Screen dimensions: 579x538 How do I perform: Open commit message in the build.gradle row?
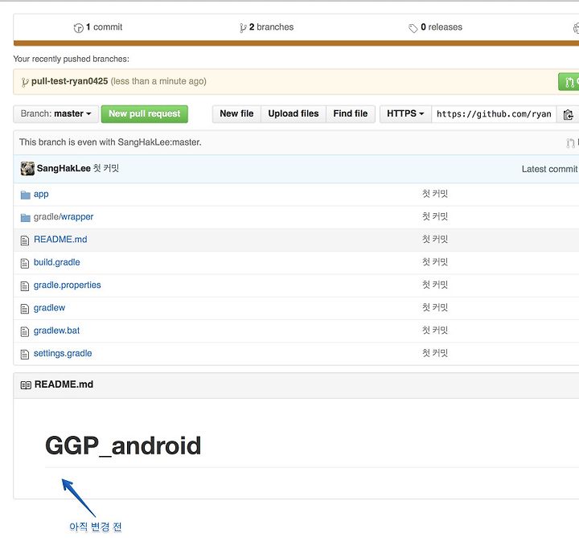[435, 262]
